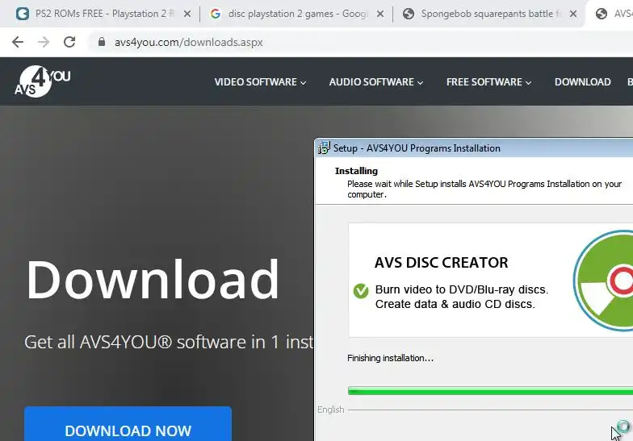The height and width of the screenshot is (441, 633).
Task: Click the DOWNLOAD NOW button
Action: [x=128, y=424]
